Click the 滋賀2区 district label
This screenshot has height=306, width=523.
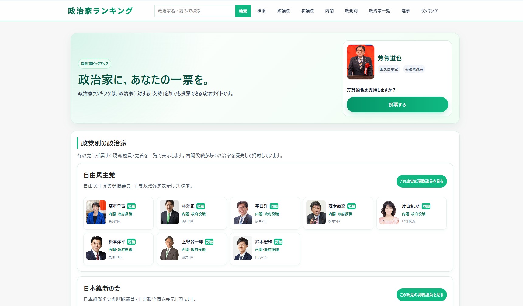click(188, 257)
